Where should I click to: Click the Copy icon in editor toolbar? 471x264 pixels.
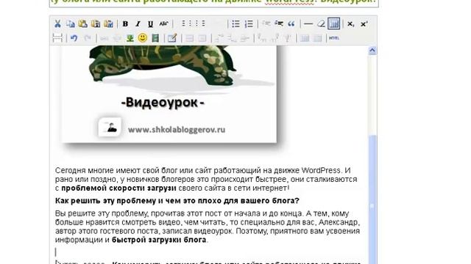(x=71, y=23)
